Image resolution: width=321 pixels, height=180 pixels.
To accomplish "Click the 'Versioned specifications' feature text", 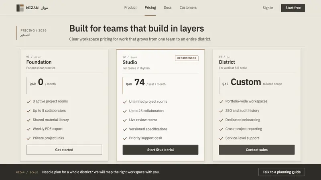I will 148,129.
